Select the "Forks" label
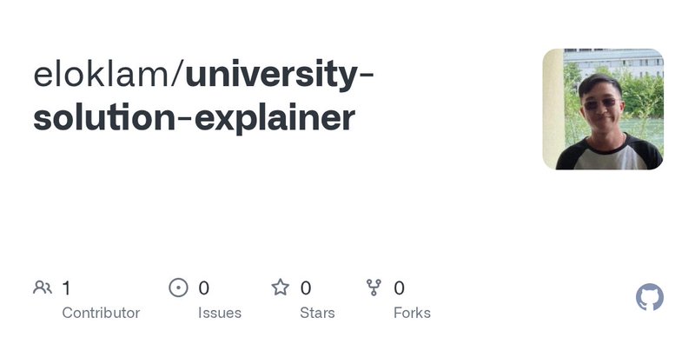Viewport: 695px width, 364px height. click(x=412, y=313)
